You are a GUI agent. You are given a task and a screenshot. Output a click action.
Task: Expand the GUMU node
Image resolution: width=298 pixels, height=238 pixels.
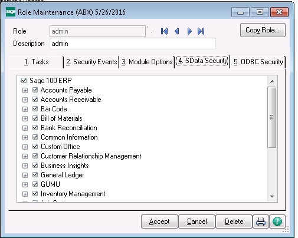(25, 184)
